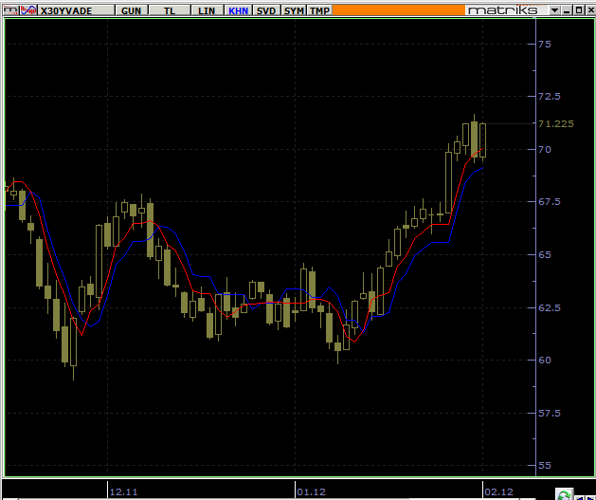Click the 12.11 date label
This screenshot has width=596, height=500.
(x=123, y=492)
